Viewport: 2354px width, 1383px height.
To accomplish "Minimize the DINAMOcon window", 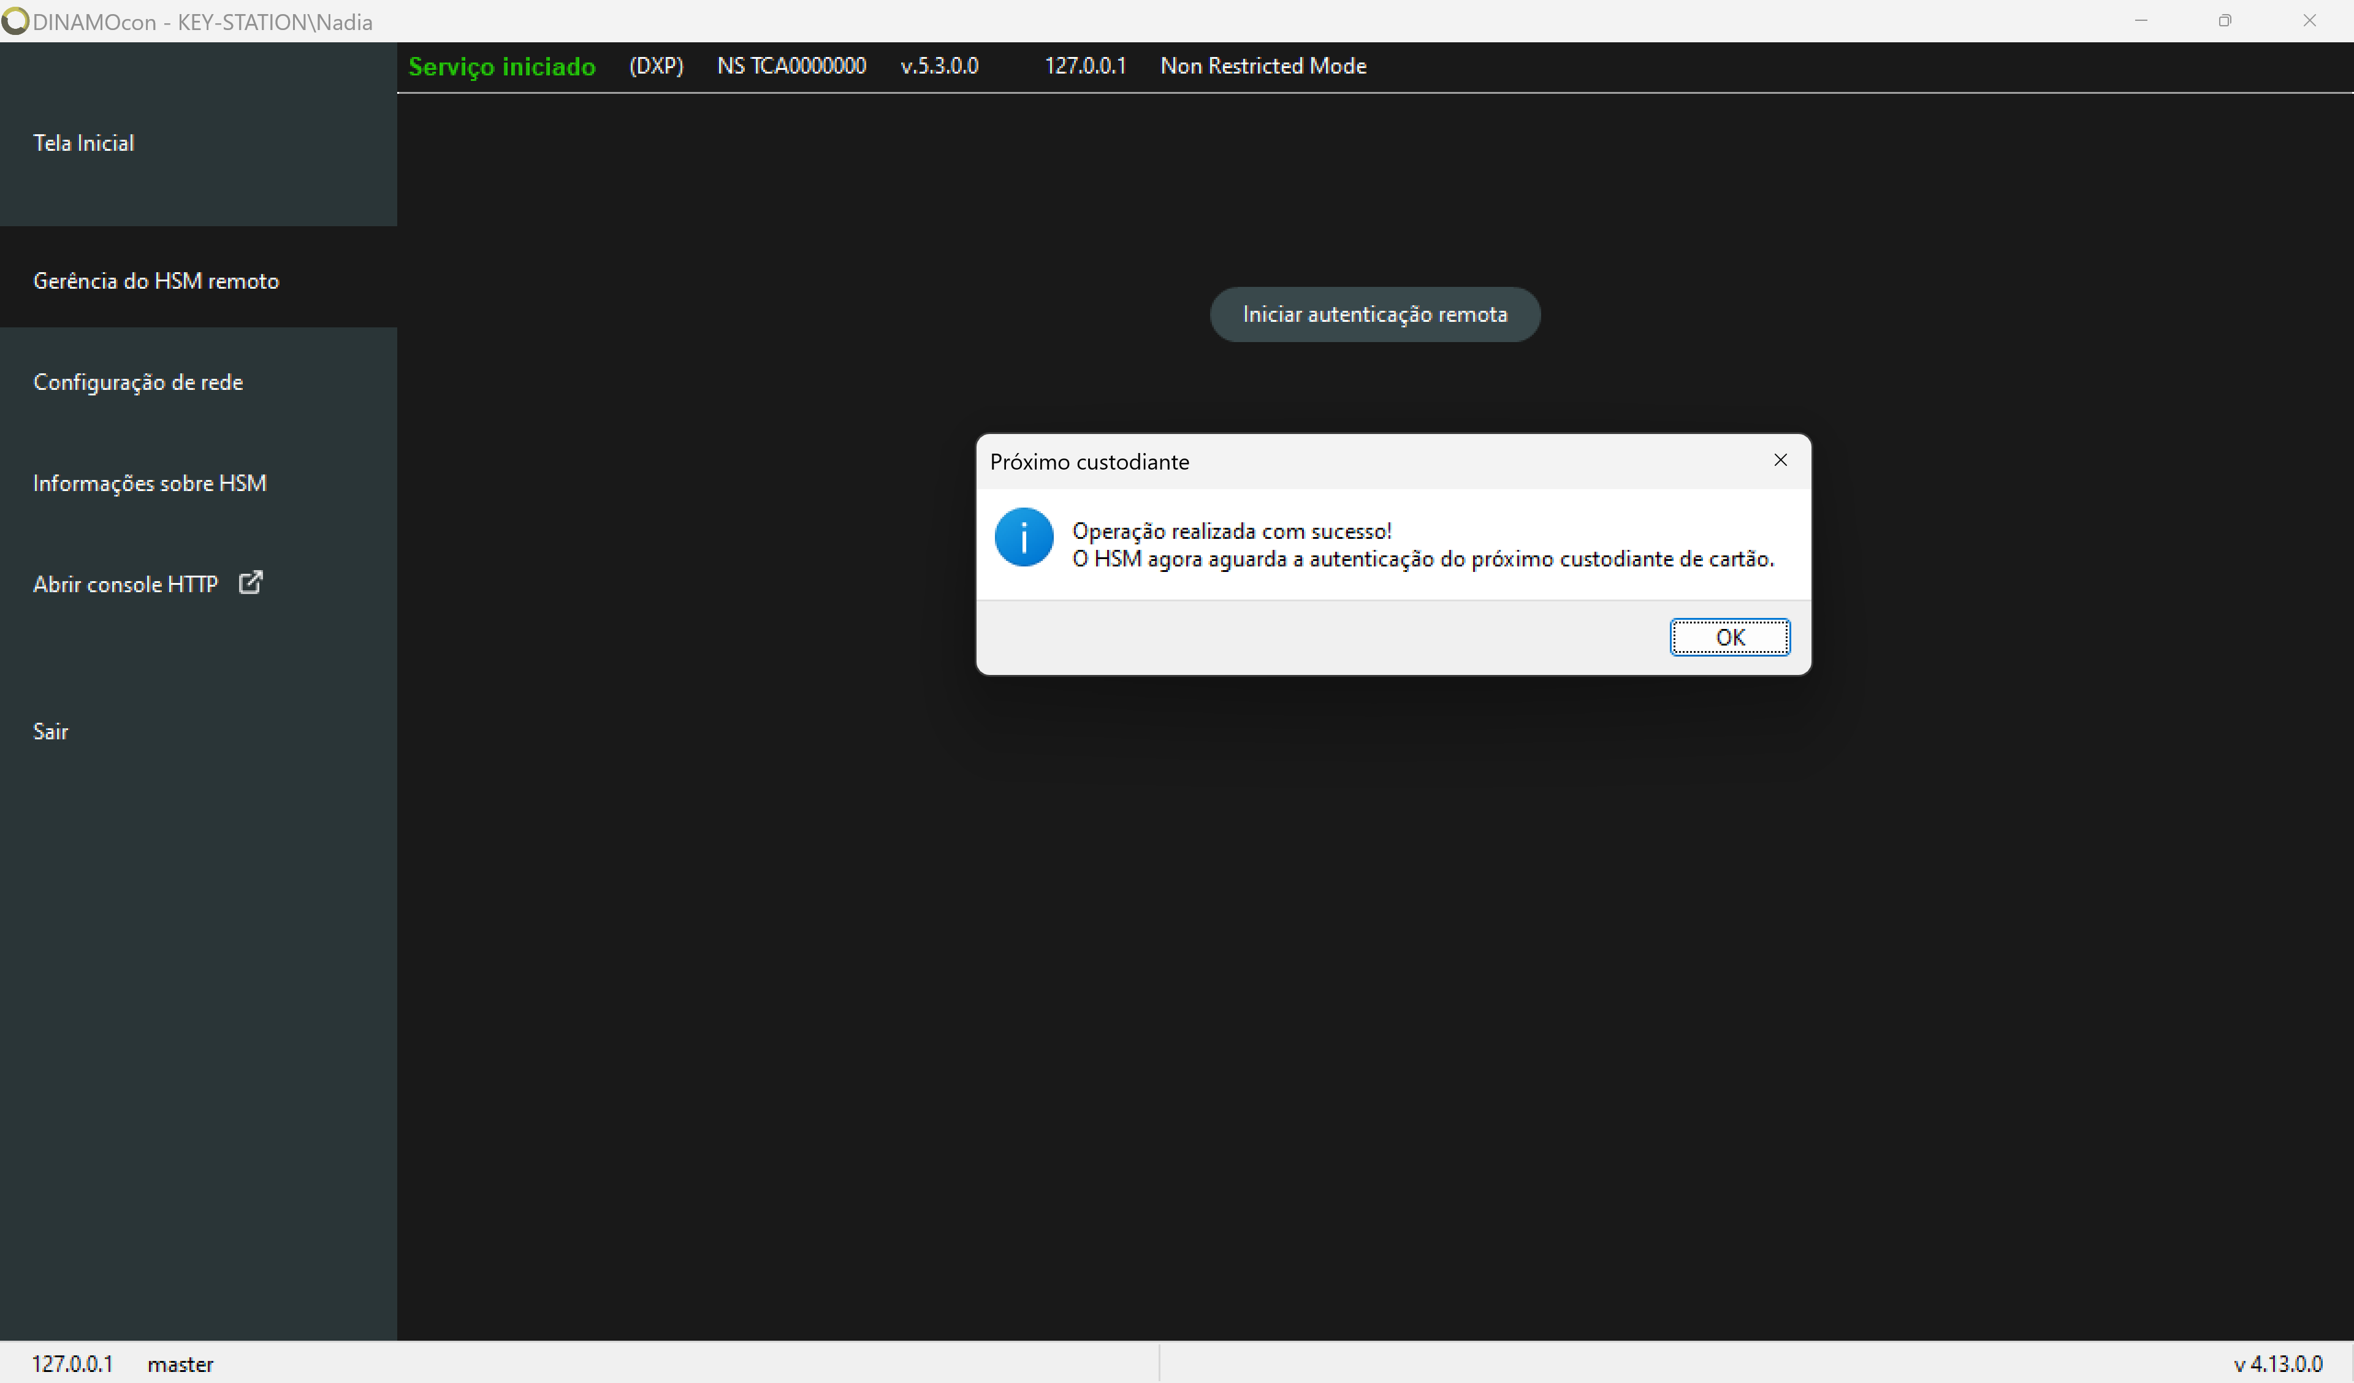I will 2141,21.
